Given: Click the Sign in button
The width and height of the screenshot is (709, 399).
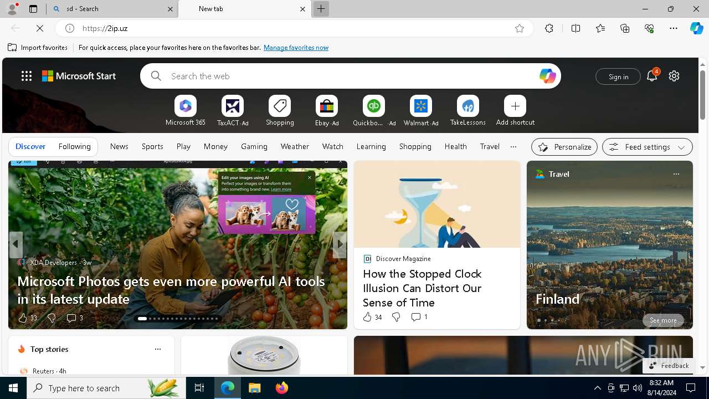Looking at the screenshot, I should [618, 76].
